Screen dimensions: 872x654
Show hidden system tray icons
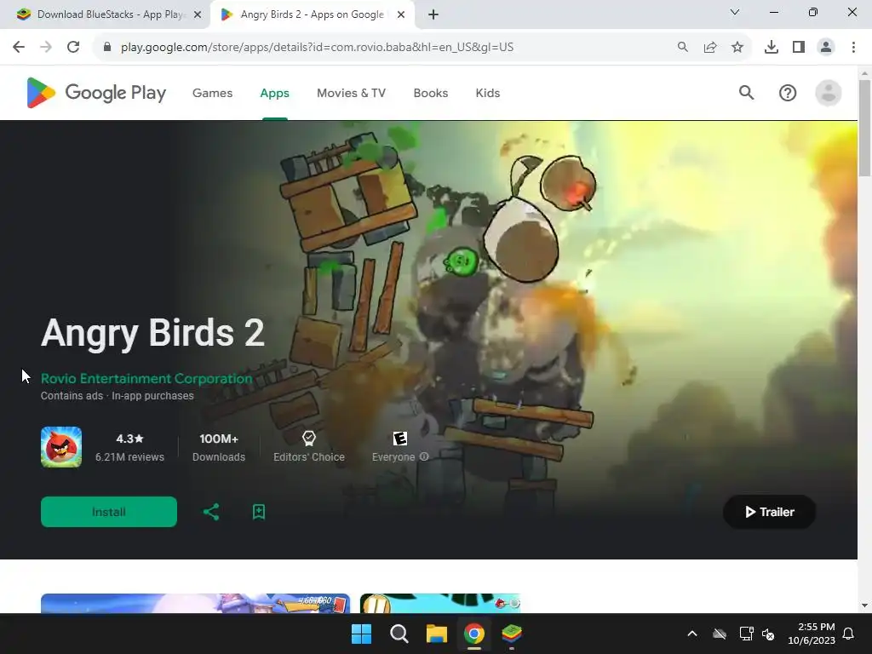[692, 634]
